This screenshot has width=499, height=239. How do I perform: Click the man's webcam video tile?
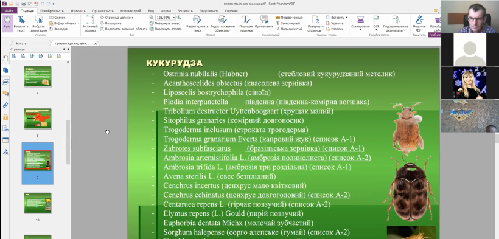470,16
